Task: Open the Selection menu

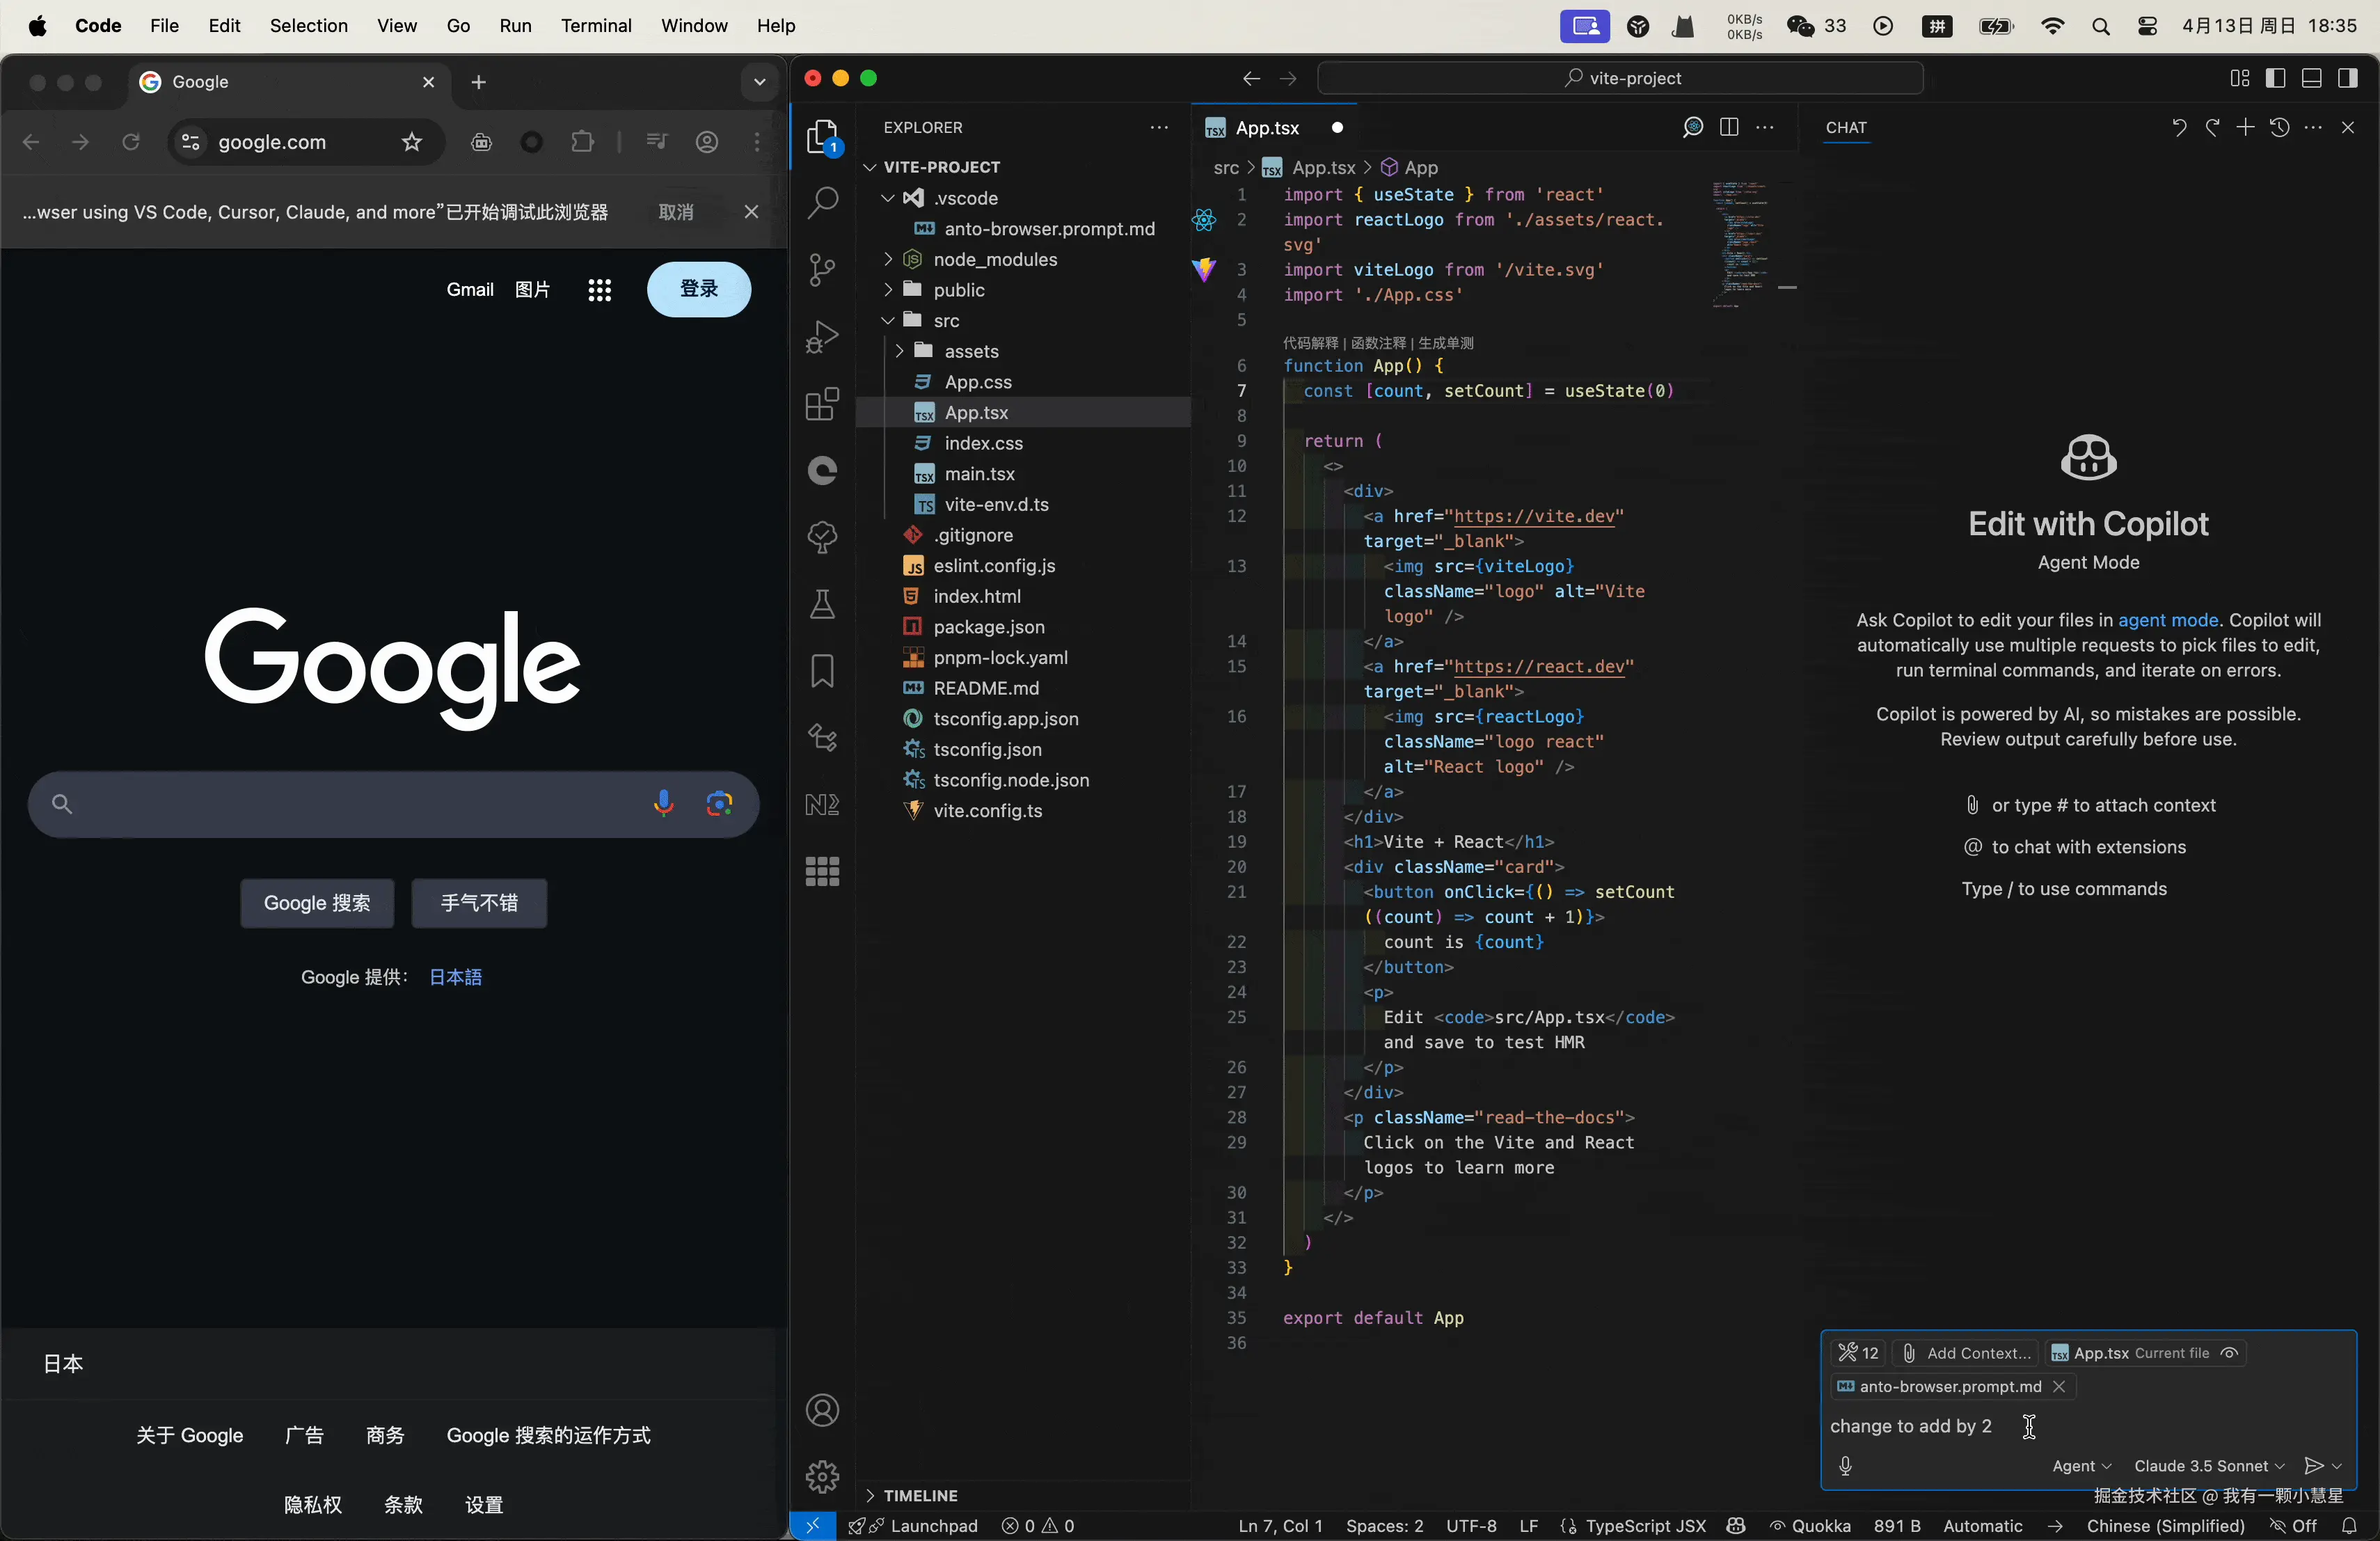Action: (308, 26)
